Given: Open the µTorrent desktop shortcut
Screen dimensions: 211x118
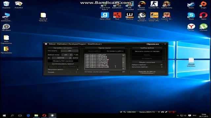Looking at the screenshot, I should [203, 28].
